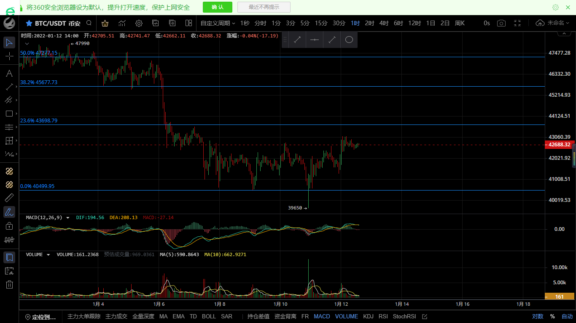Image resolution: width=576 pixels, height=323 pixels.
Task: Toggle 对数 logarithmic scale
Action: point(538,316)
